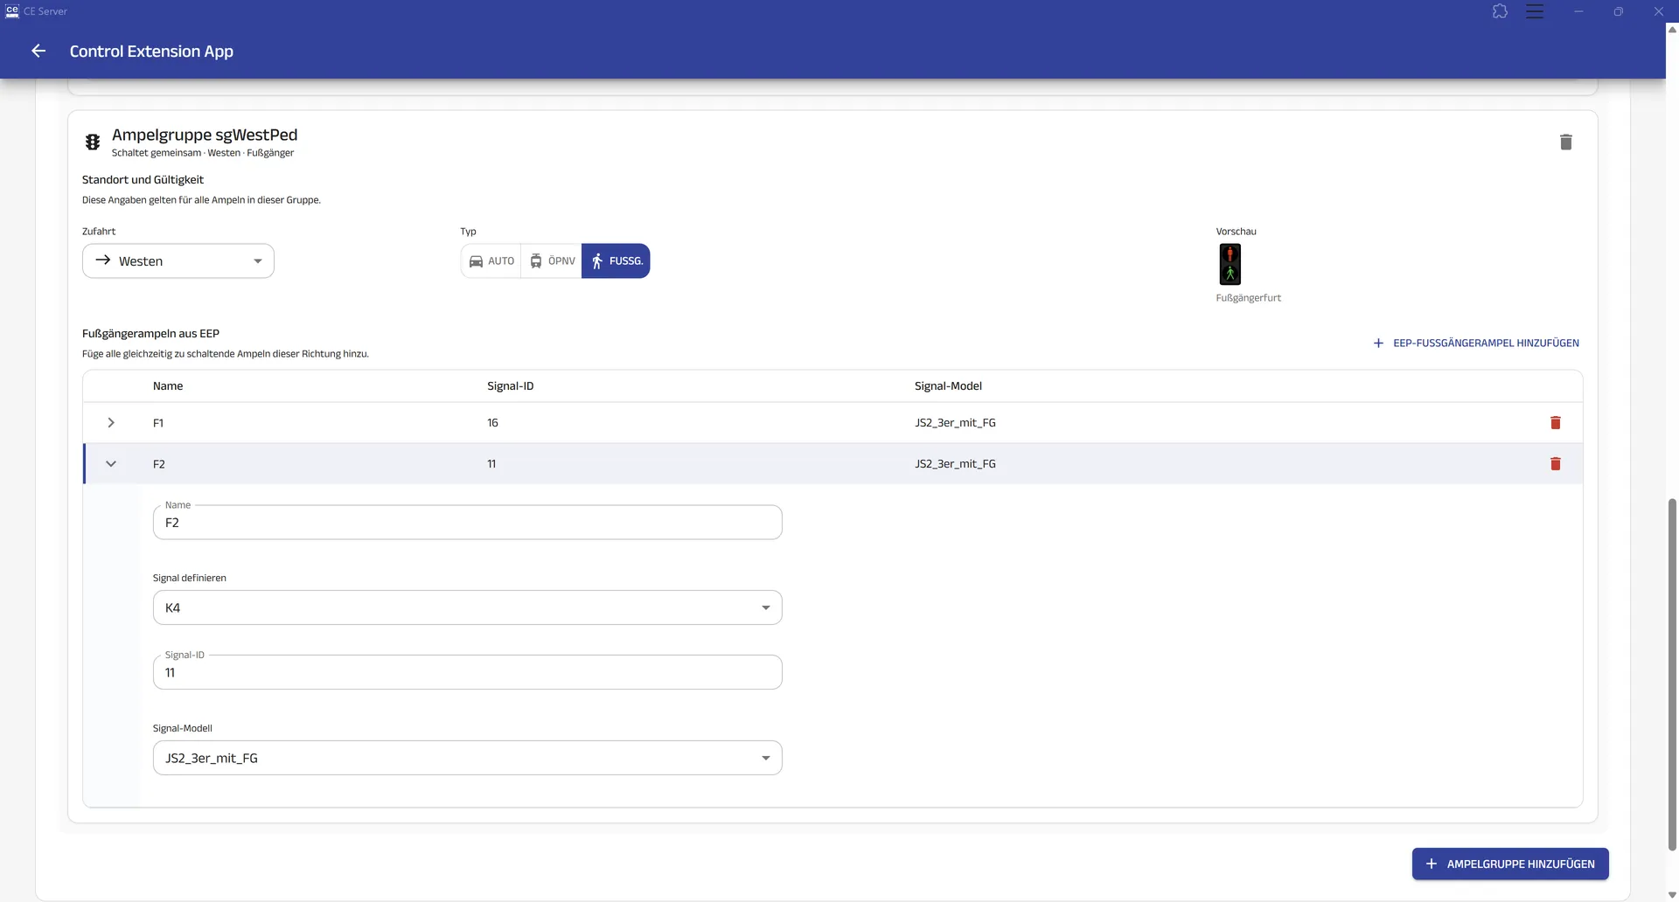Click into the Signal-ID field with 11
Viewport: 1679px width, 902px height.
point(468,672)
